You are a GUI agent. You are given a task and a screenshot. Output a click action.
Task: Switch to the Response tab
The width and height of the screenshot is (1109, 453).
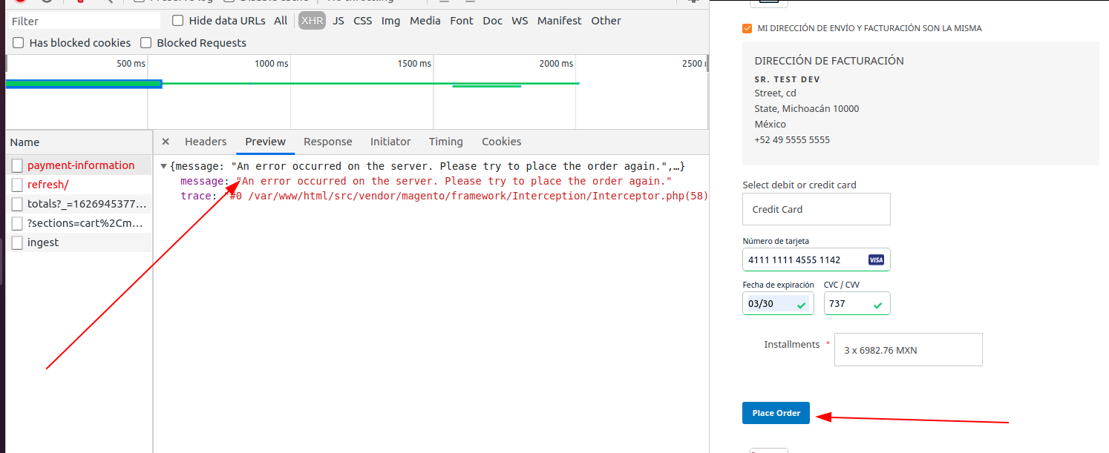(x=327, y=141)
